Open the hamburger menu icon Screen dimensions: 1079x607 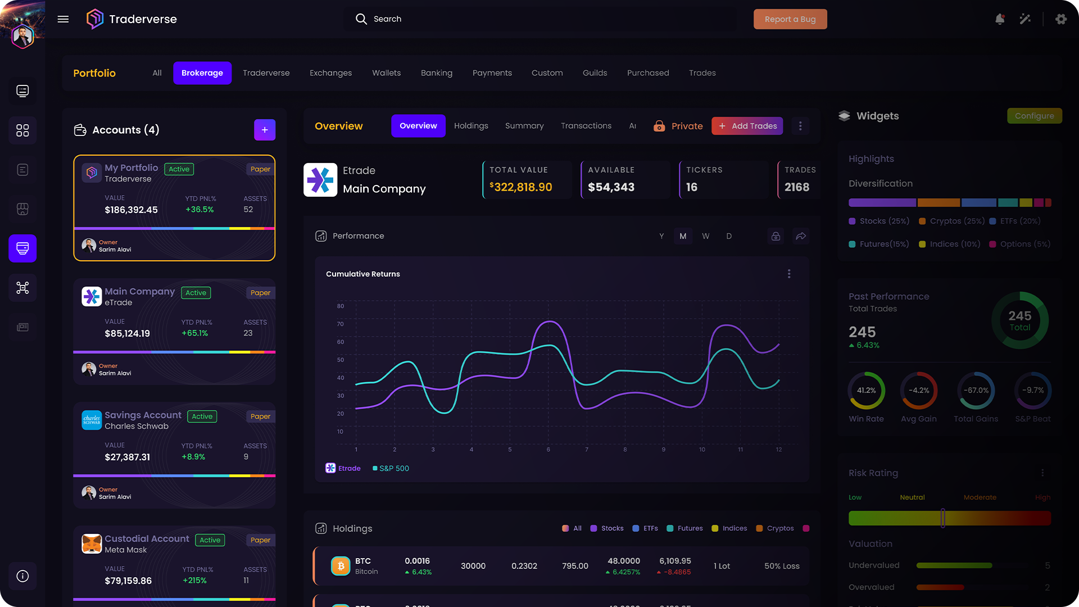(63, 19)
